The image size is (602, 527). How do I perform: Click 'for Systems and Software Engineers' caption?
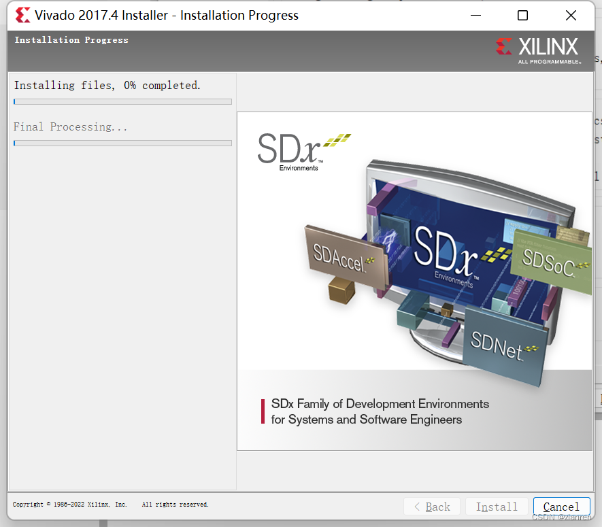(x=367, y=420)
